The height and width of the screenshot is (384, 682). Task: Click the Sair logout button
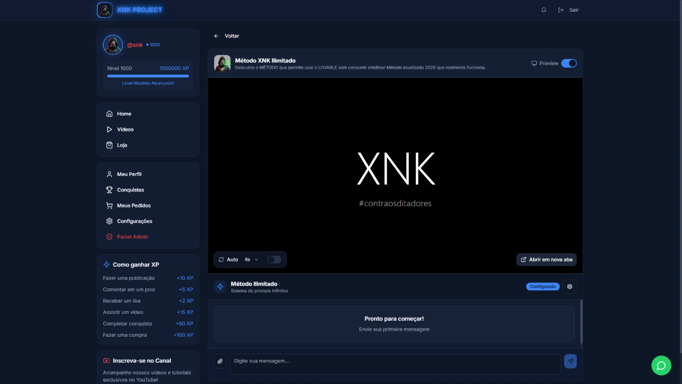click(568, 10)
